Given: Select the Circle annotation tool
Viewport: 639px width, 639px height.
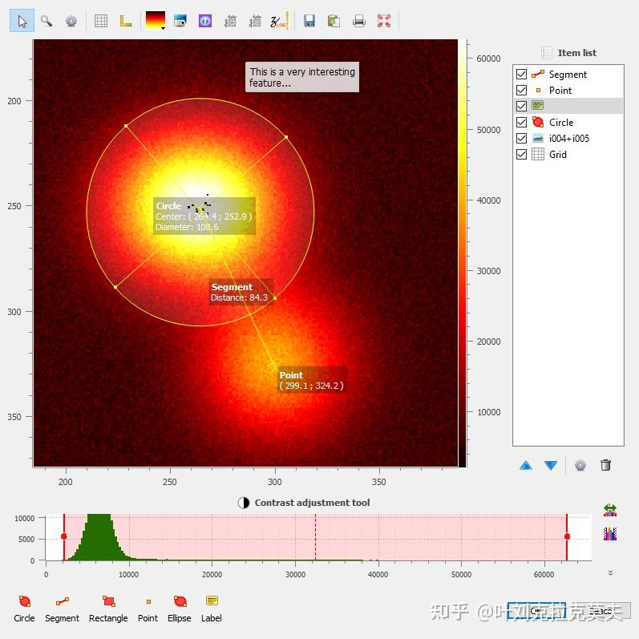Looking at the screenshot, I should pos(24,609).
